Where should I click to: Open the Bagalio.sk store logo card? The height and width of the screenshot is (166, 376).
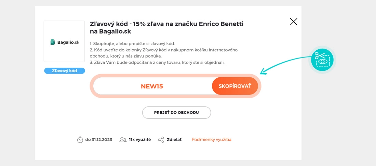[64, 41]
